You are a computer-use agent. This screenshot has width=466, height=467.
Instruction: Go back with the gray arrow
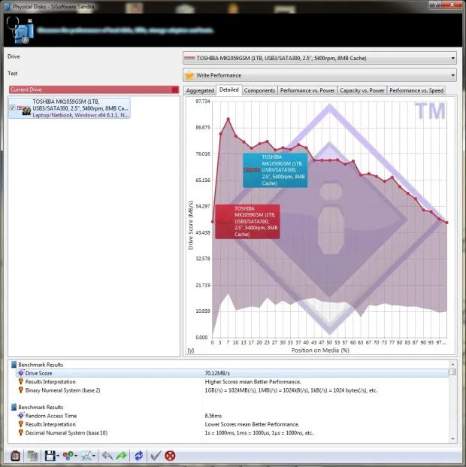point(107,456)
